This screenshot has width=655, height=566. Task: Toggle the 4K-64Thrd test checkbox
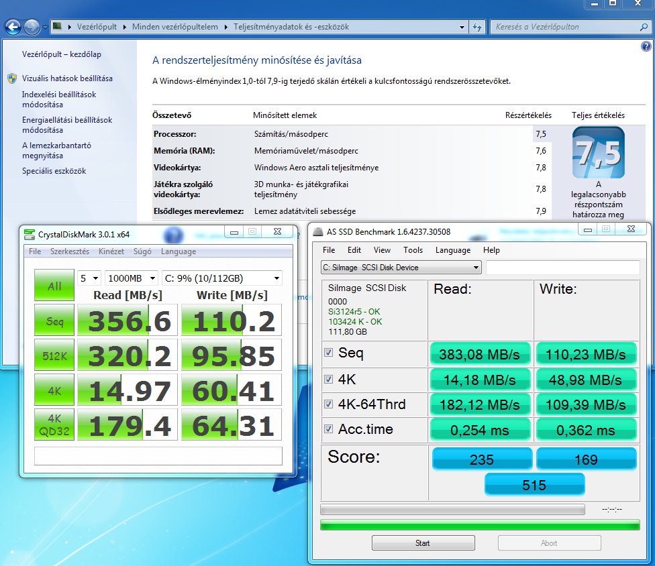328,404
